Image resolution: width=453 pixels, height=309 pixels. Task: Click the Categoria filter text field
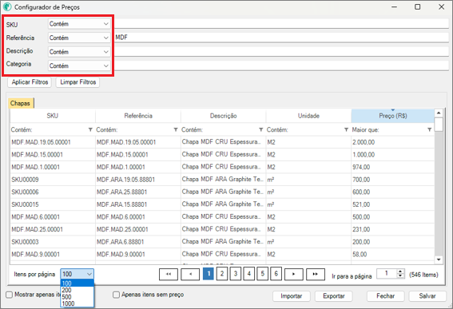[x=282, y=65]
